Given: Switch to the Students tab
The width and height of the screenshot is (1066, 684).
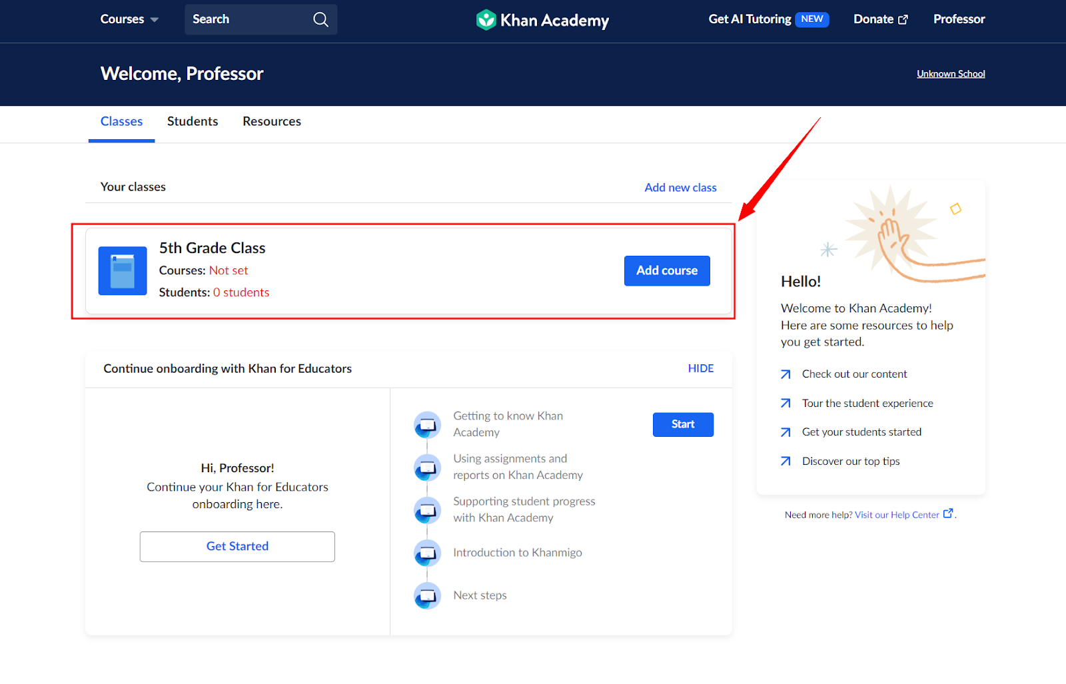Looking at the screenshot, I should tap(193, 121).
